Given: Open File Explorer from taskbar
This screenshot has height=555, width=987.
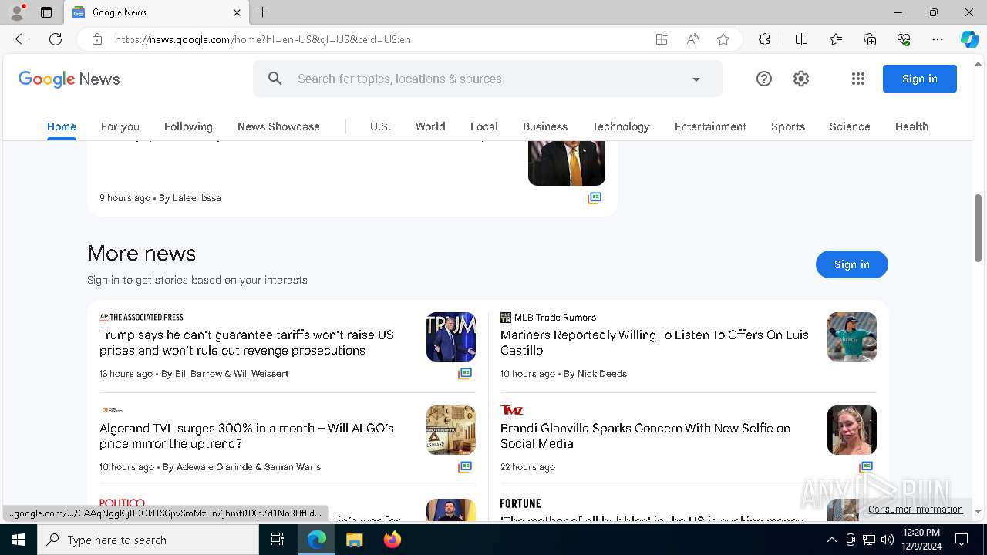Looking at the screenshot, I should point(354,540).
